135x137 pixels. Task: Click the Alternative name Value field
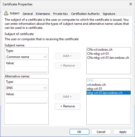[26, 100]
